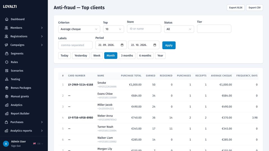Click the Analytics reports chart icon

click(x=6, y=131)
